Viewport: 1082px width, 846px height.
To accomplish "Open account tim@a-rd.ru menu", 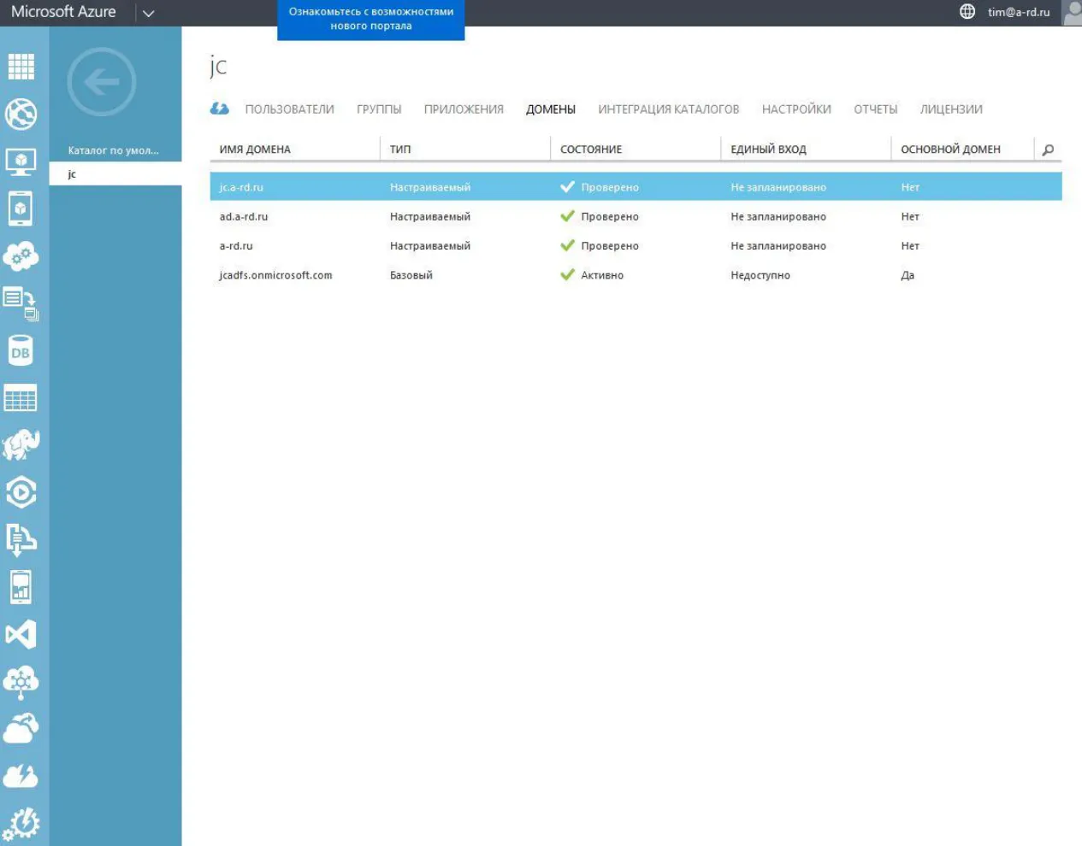I will tap(1019, 12).
